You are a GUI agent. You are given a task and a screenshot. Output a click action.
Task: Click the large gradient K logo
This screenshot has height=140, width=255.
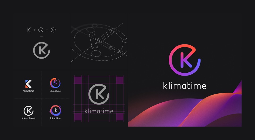[x=185, y=60]
